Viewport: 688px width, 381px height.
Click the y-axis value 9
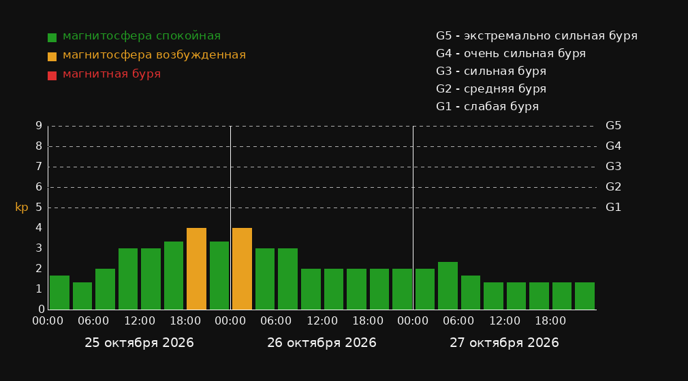[x=39, y=126]
